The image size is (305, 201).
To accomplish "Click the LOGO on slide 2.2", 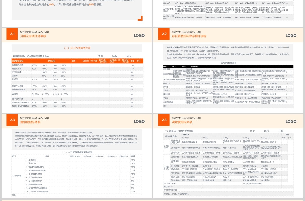I will [x=291, y=35].
